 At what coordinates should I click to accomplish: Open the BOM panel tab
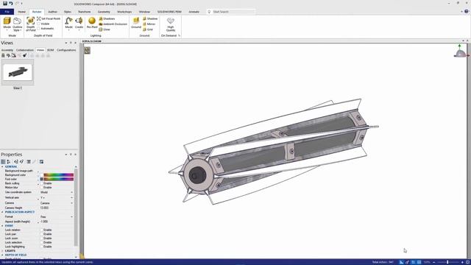click(51, 50)
